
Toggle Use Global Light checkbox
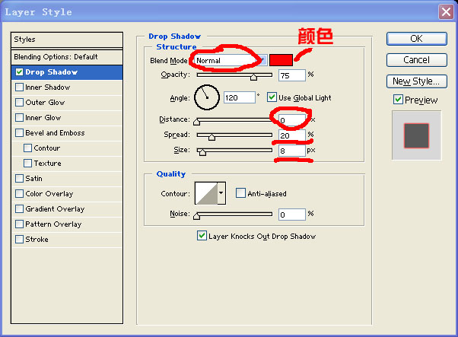tap(272, 97)
